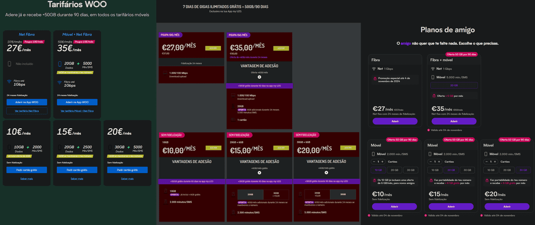535x225 pixels.
Task: Click Aderir in Amigo €15 Móvel card
Action: (451, 206)
